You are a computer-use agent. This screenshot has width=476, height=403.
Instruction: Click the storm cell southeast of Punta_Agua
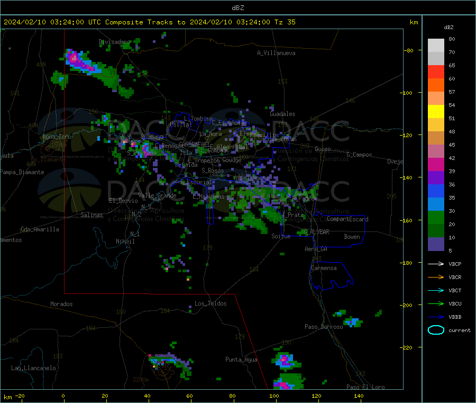286,361
